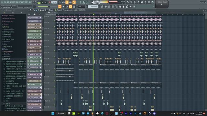Screen dimensions: 207x116
Task: Open the OPTIONS menu
Action: (22, 2)
